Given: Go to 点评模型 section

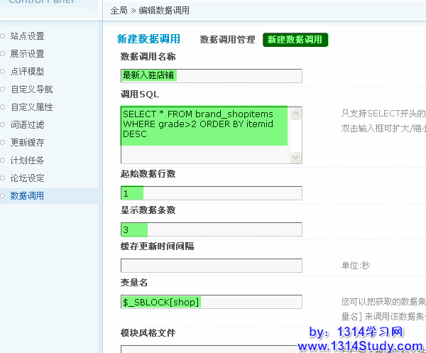Looking at the screenshot, I should pos(27,71).
